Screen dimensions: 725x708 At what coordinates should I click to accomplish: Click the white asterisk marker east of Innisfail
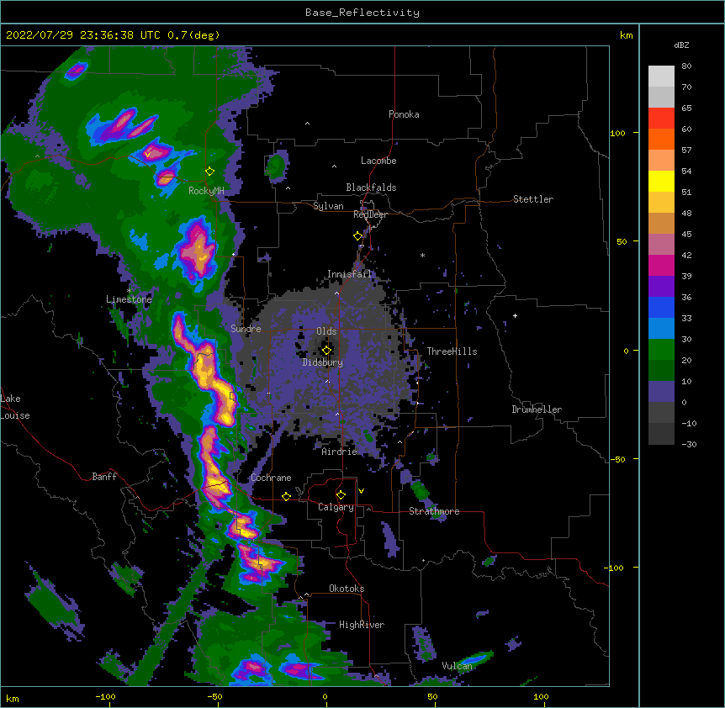(422, 255)
